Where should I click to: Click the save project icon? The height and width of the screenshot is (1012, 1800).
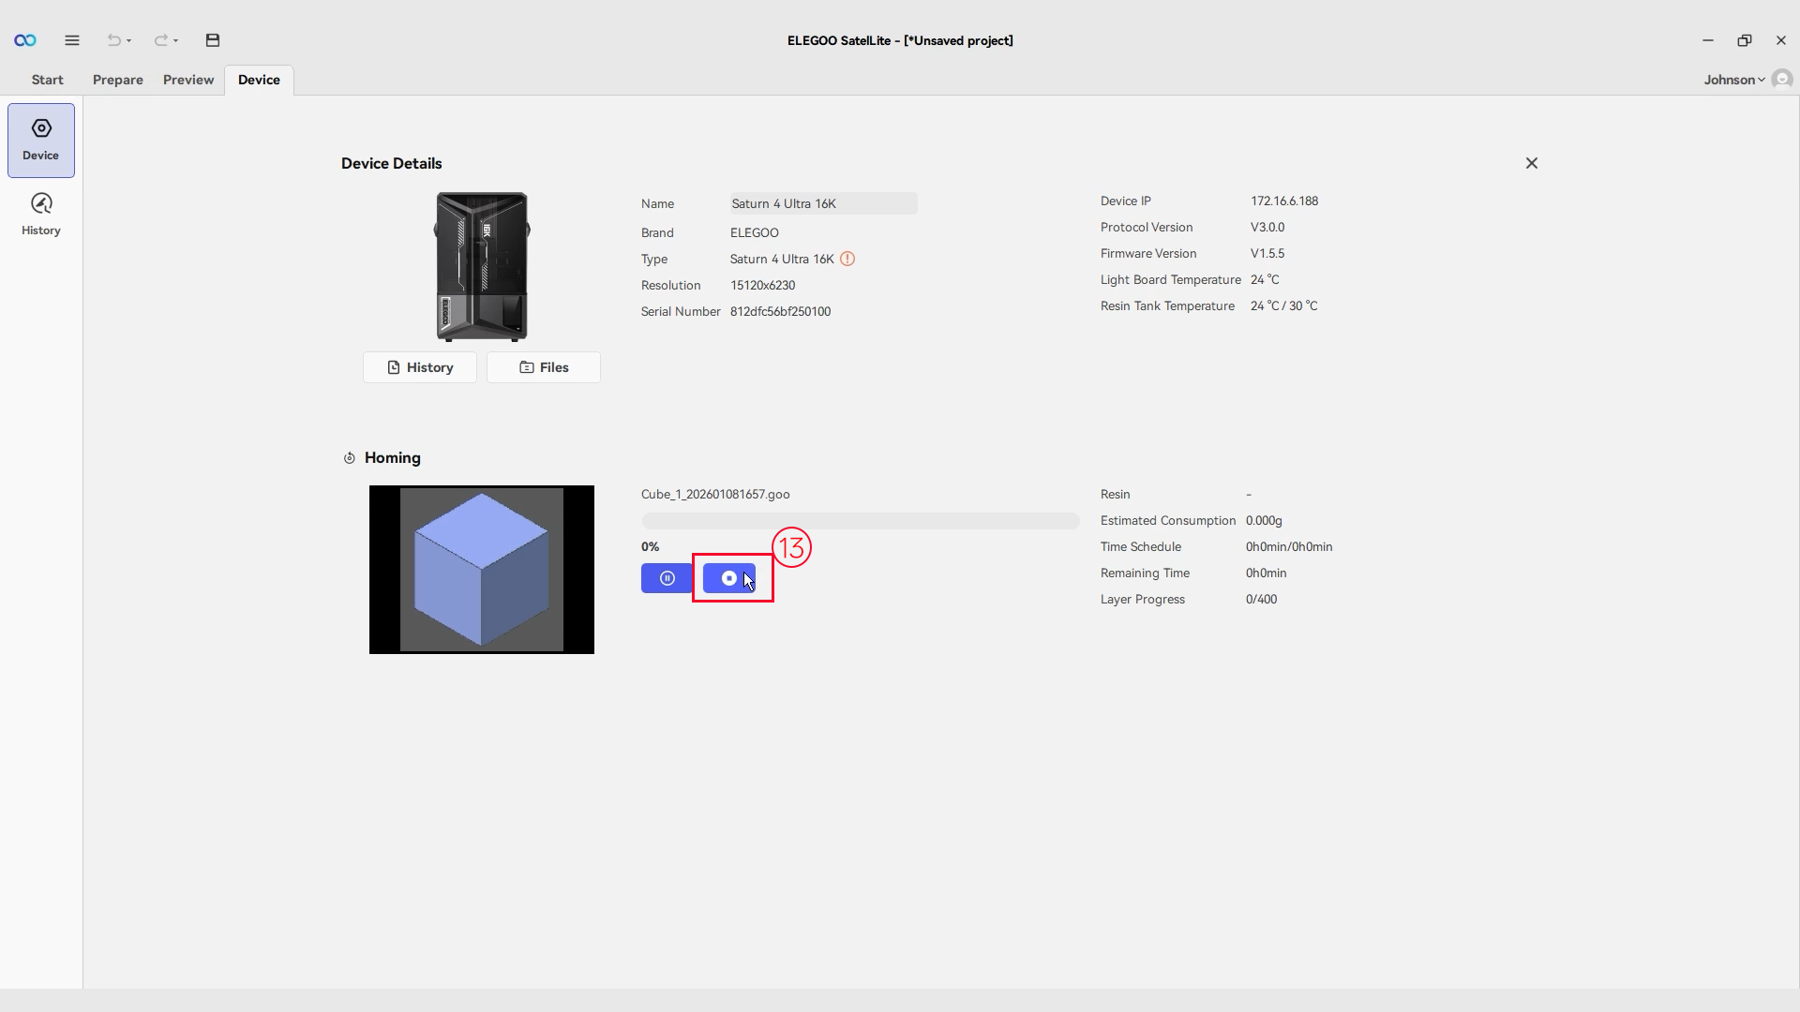point(213,40)
